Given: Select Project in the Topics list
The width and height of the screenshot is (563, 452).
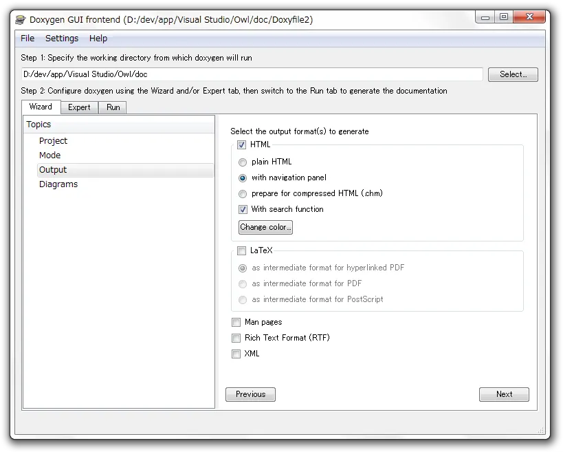Looking at the screenshot, I should click(53, 141).
